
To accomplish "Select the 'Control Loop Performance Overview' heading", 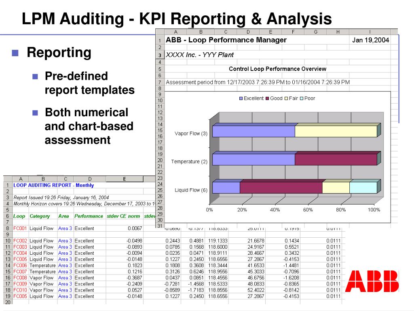I will click(x=277, y=69).
